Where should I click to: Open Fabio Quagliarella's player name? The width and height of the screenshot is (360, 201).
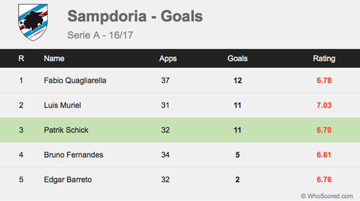75,81
